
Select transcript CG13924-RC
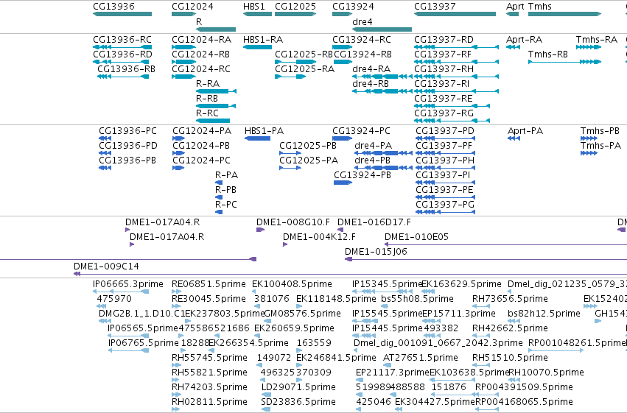[343, 47]
